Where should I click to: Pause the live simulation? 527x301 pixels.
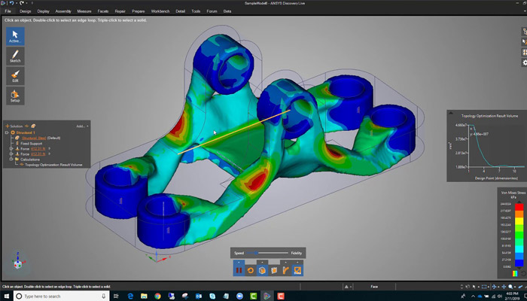(x=239, y=270)
